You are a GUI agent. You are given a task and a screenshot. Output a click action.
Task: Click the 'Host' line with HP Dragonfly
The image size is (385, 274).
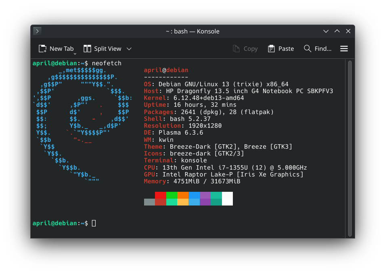point(239,91)
